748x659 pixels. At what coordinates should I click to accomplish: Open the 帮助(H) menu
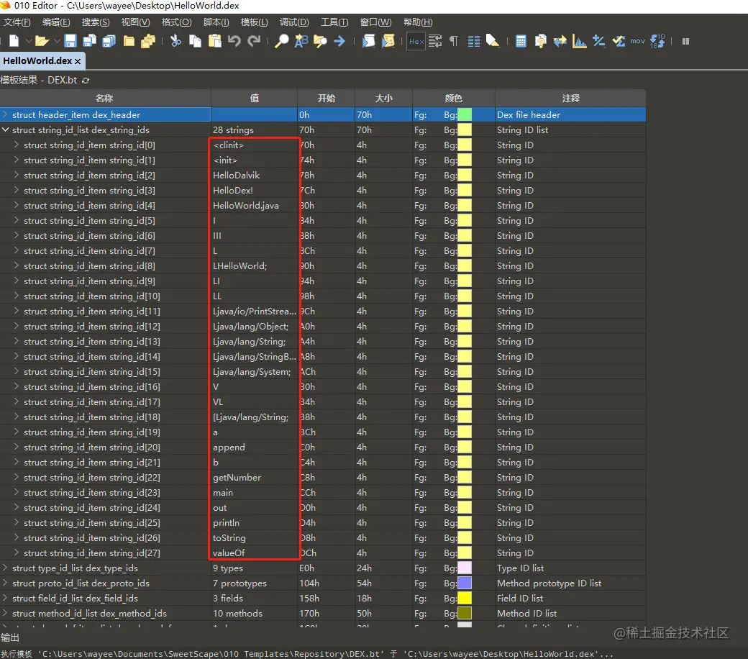[418, 22]
